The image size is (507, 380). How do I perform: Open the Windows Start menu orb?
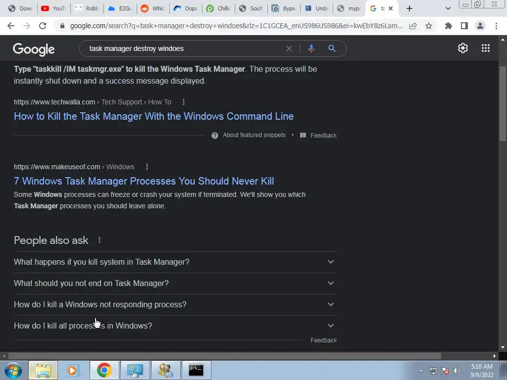click(13, 370)
